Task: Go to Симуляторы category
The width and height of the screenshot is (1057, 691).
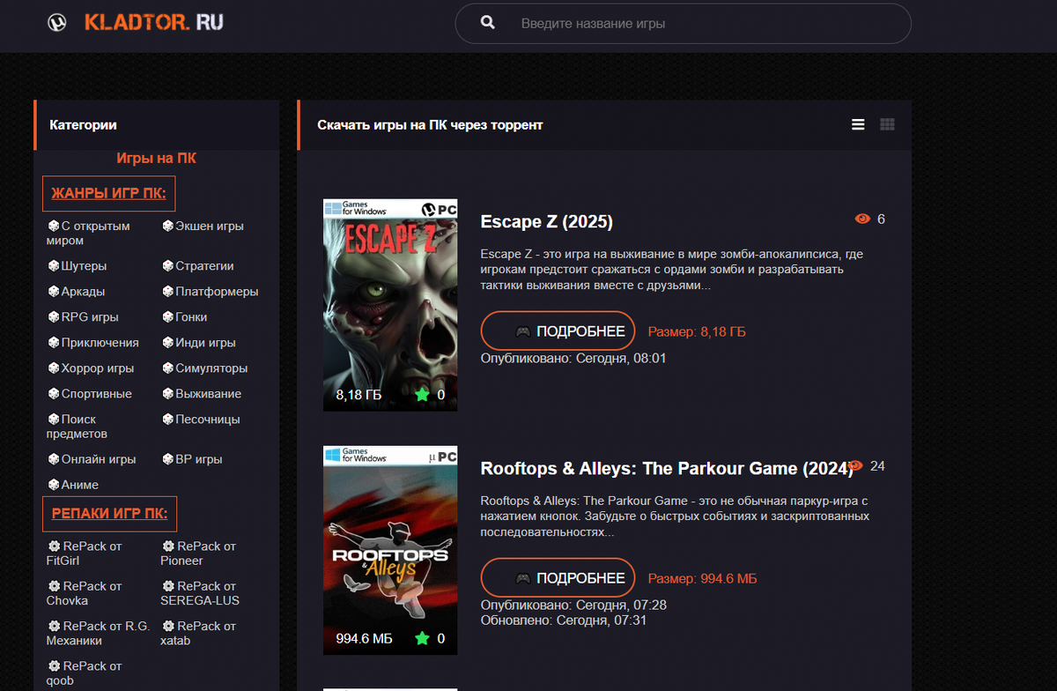Action: pyautogui.click(x=205, y=368)
